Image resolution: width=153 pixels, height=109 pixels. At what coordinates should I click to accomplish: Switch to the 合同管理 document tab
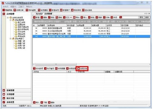(48, 14)
